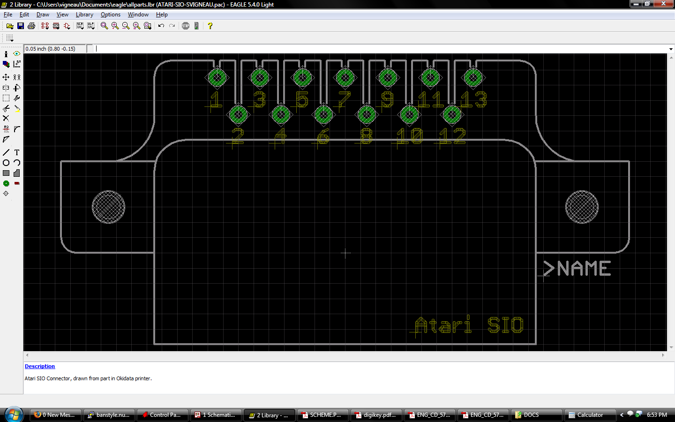675x422 pixels.
Task: Open the Edit menu
Action: click(24, 15)
